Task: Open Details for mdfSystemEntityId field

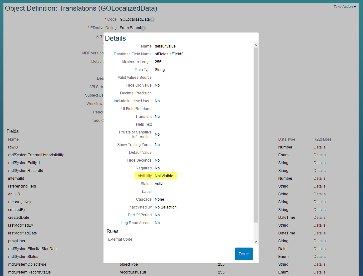Action: coord(320,163)
